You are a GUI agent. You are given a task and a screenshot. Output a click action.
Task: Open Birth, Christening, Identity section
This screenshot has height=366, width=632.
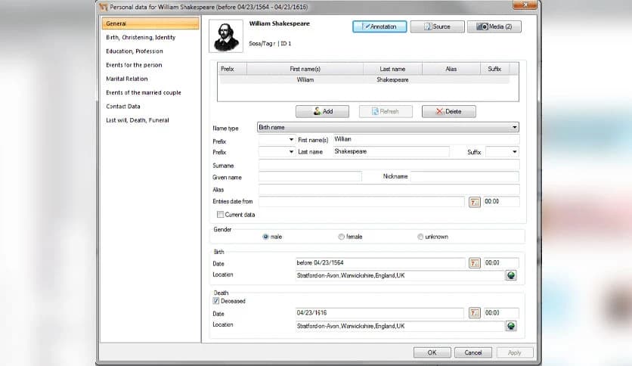pyautogui.click(x=141, y=38)
